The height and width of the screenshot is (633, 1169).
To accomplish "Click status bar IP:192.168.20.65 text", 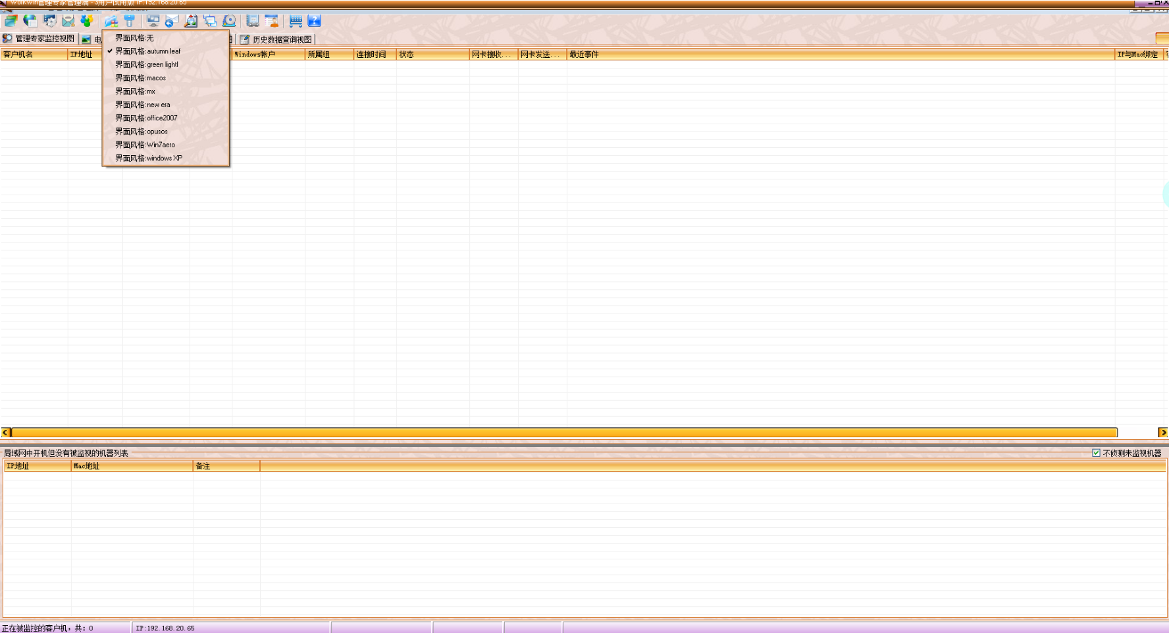I will point(165,628).
